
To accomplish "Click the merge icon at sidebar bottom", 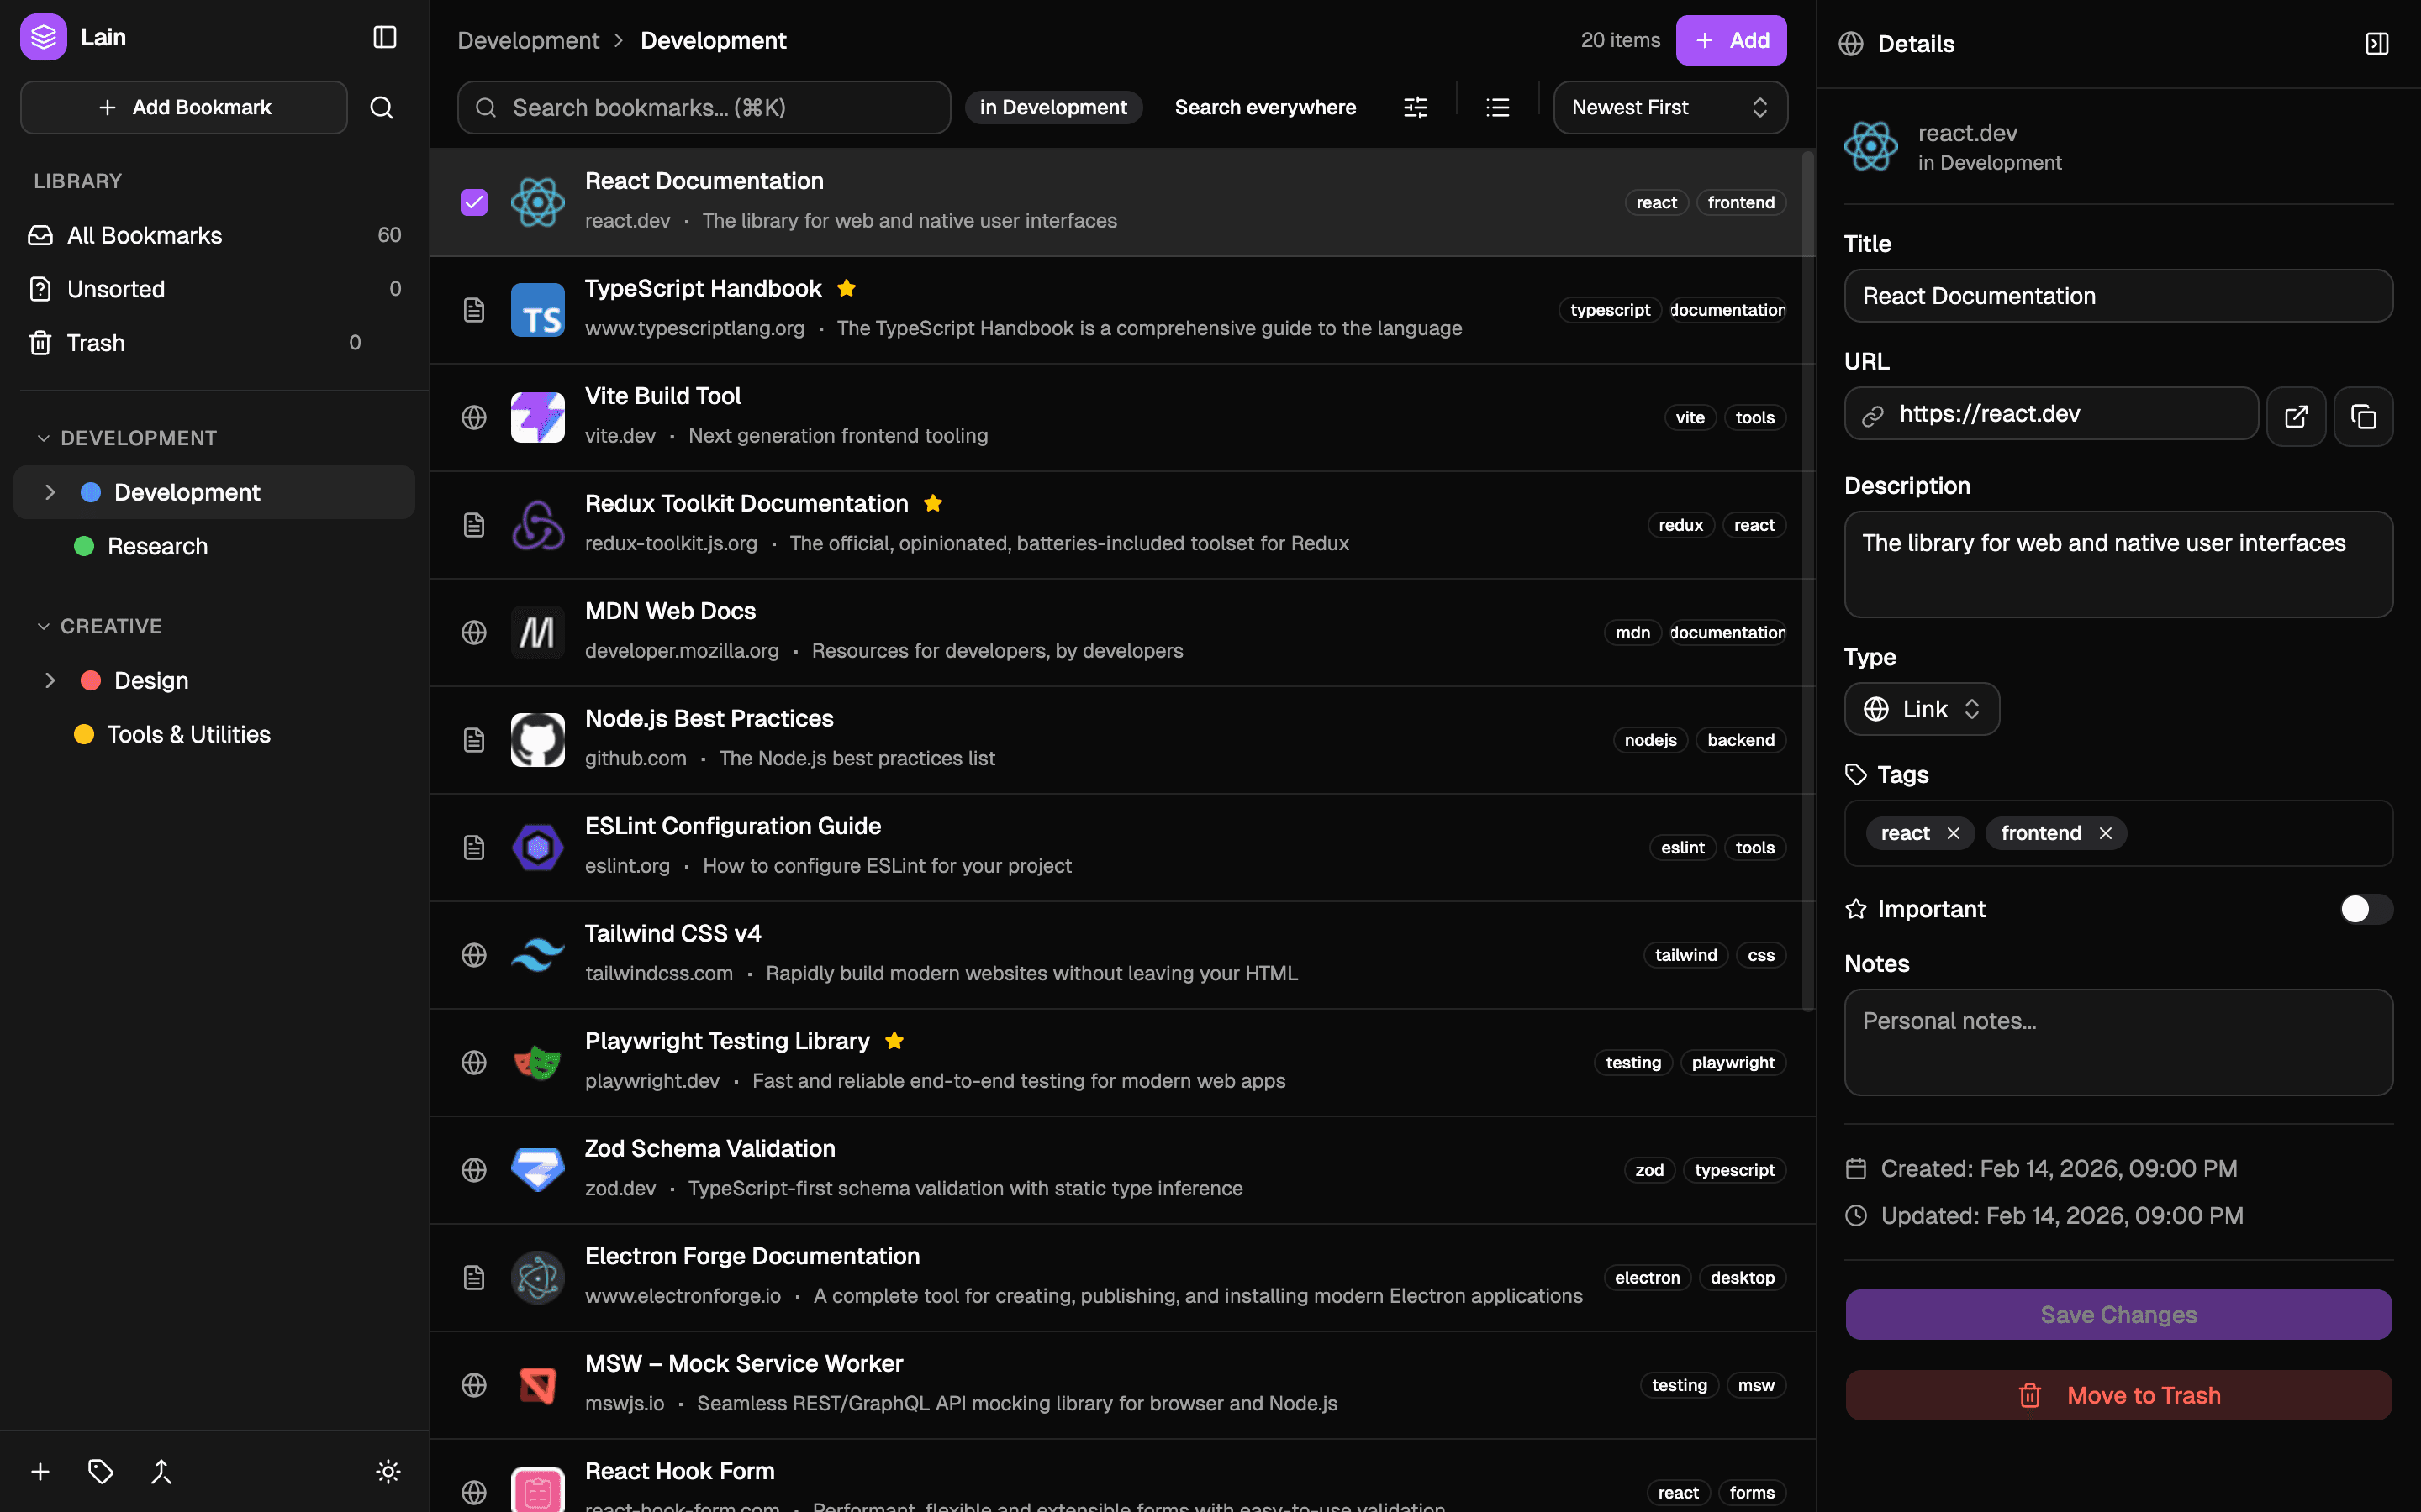I will tap(161, 1471).
